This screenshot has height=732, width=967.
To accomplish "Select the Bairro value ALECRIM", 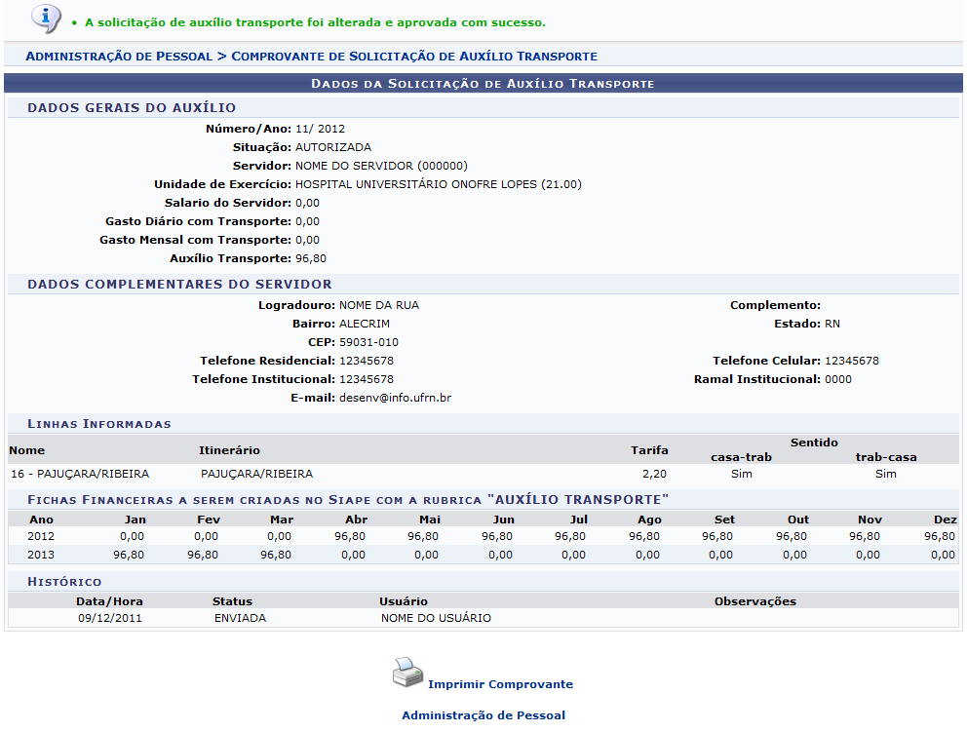I will click(x=365, y=324).
